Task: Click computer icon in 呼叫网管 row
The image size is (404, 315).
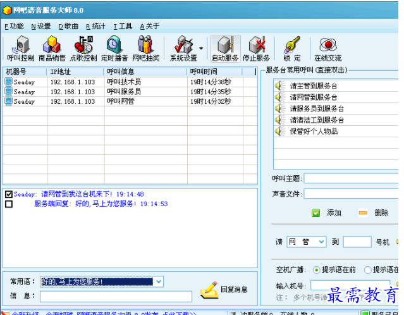Action: click(x=8, y=101)
